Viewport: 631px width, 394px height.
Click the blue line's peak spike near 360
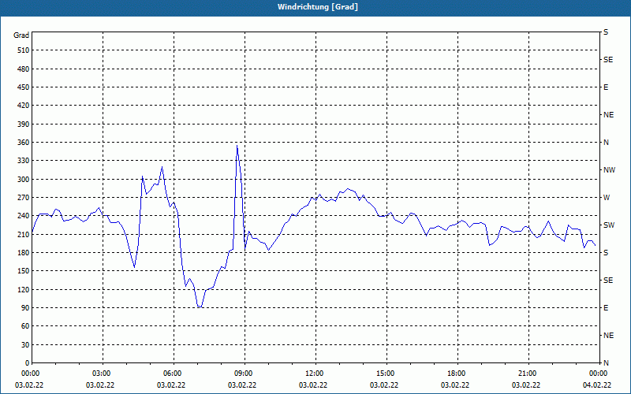tap(237, 146)
